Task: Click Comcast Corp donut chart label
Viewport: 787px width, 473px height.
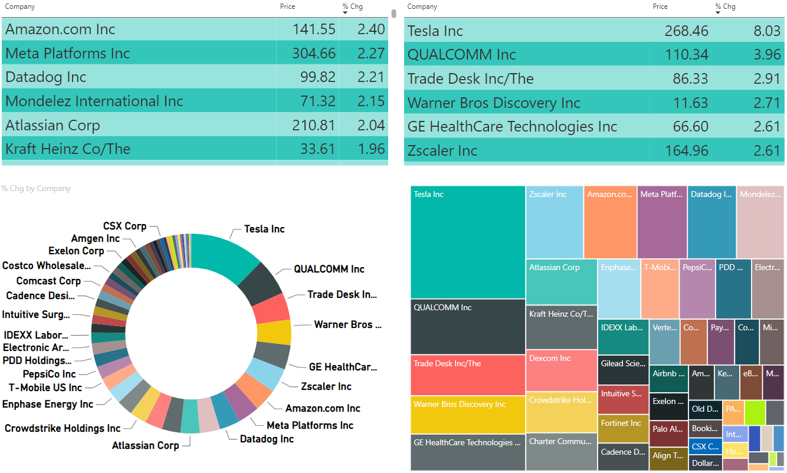Action: pos(48,281)
